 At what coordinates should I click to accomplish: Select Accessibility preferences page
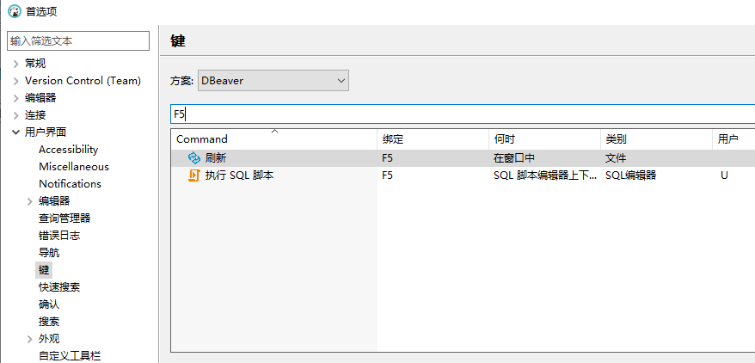tap(69, 150)
